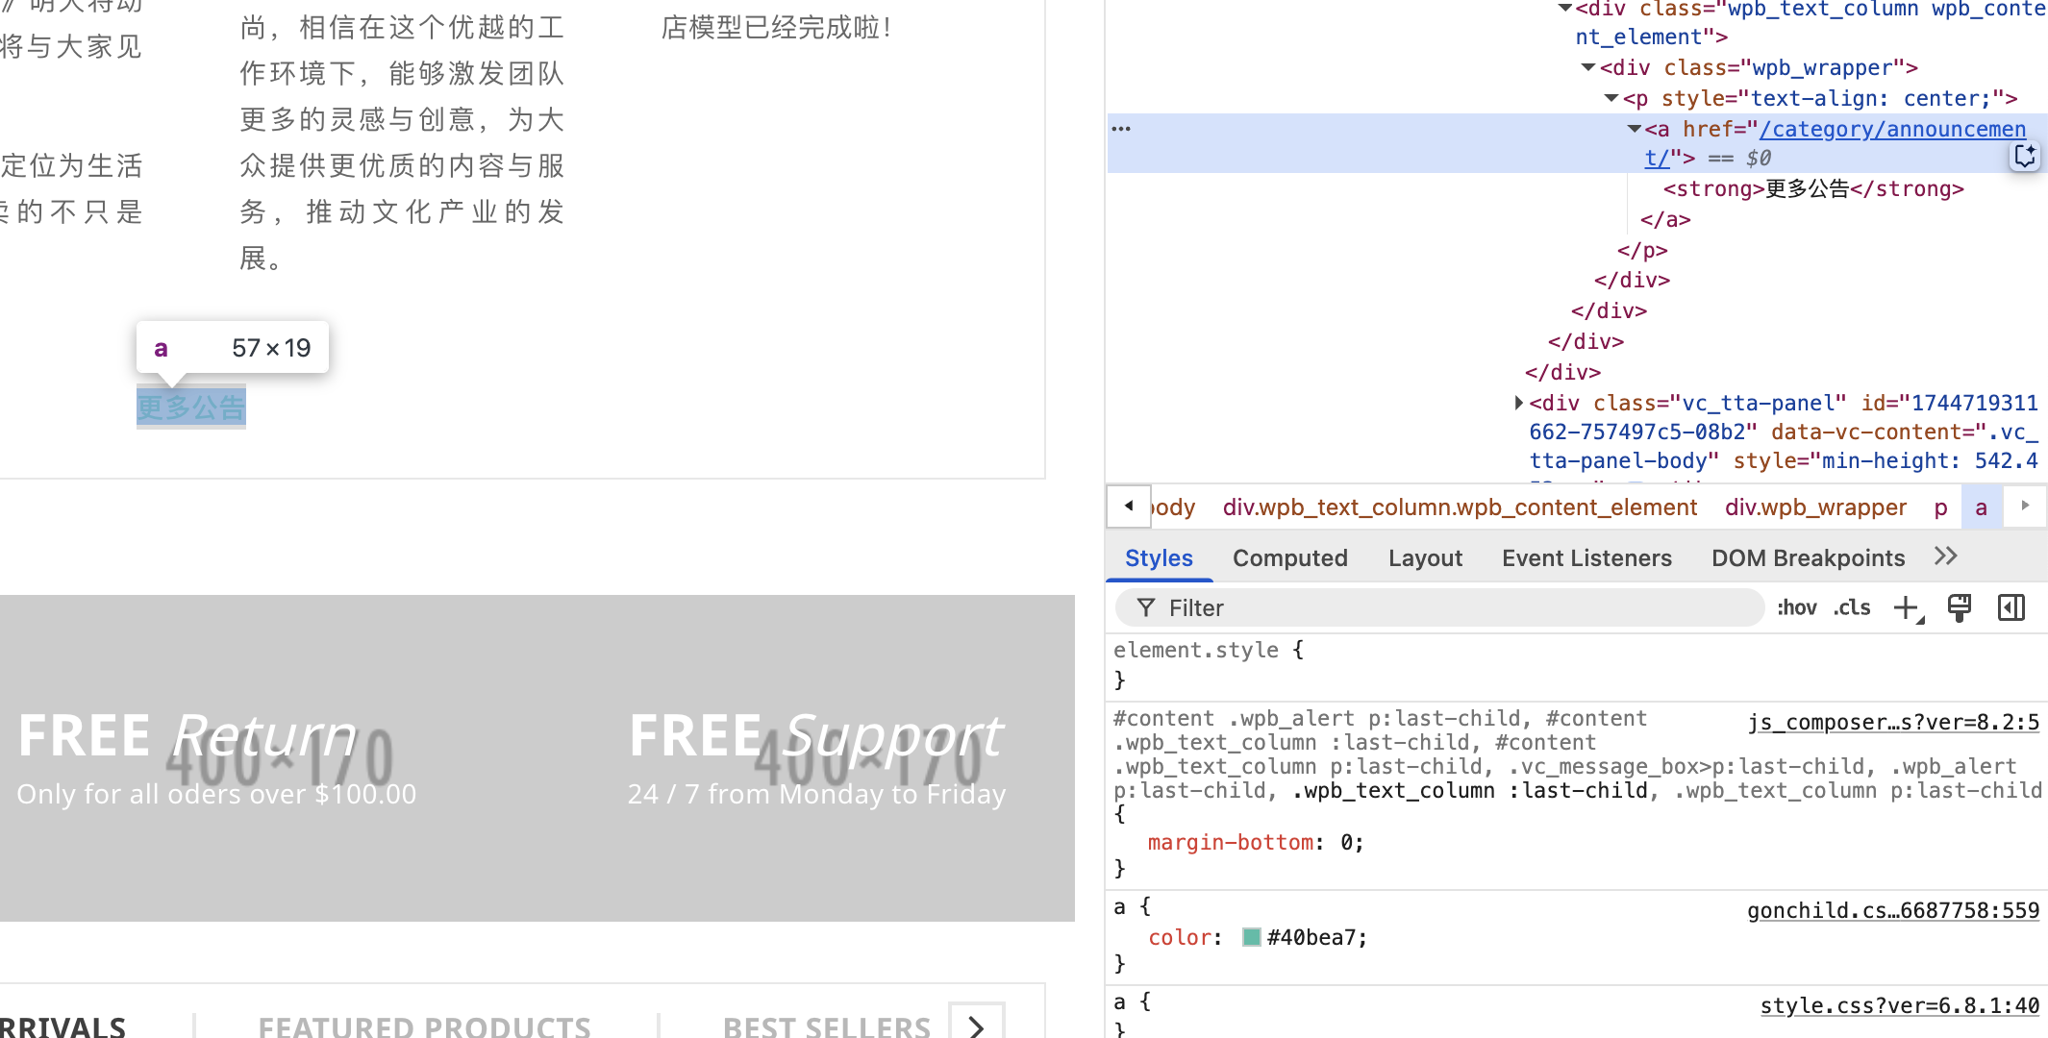
Task: Open the gonchild.css source link
Action: click(x=1892, y=910)
